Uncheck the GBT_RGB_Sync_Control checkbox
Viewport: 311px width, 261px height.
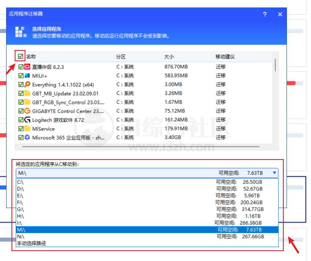tap(21, 102)
